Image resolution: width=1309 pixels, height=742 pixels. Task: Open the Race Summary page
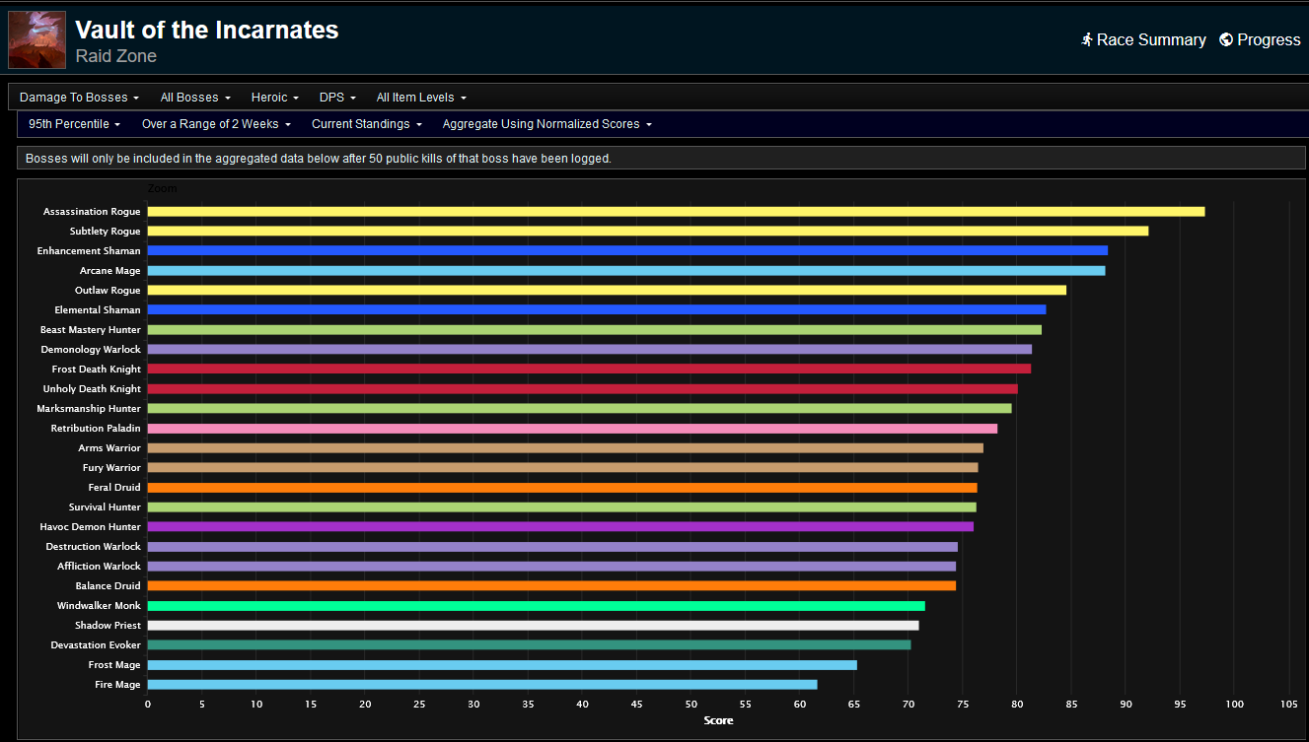(1150, 39)
